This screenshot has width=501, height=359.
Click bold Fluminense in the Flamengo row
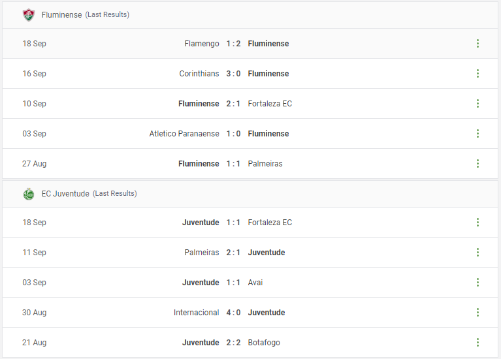268,44
